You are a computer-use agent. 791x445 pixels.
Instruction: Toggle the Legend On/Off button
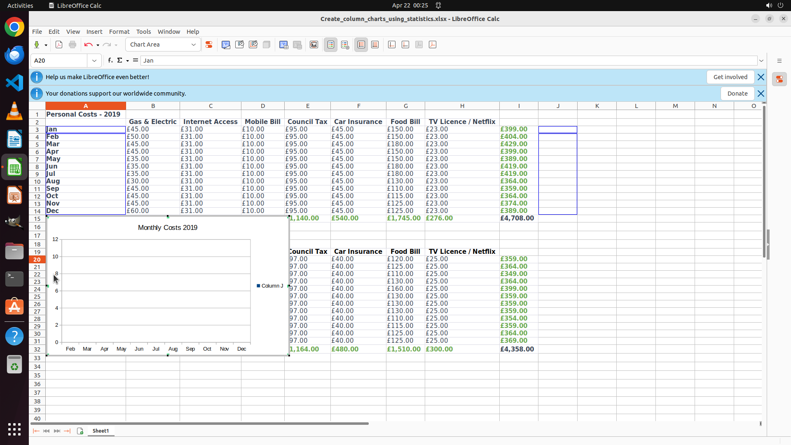pyautogui.click(x=331, y=44)
